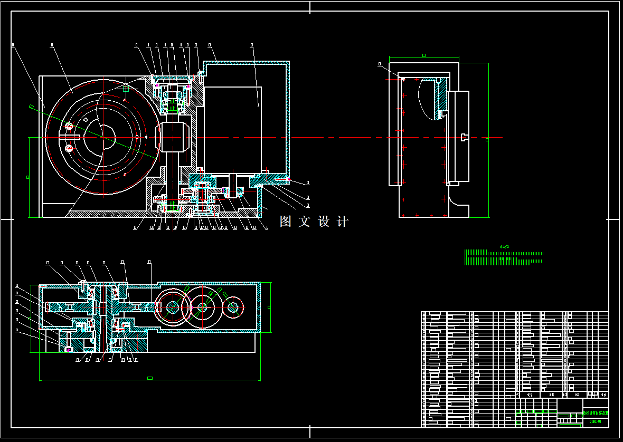Select the drawing number QSHZ-01 in the title block
The width and height of the screenshot is (623, 442).
tap(596, 421)
